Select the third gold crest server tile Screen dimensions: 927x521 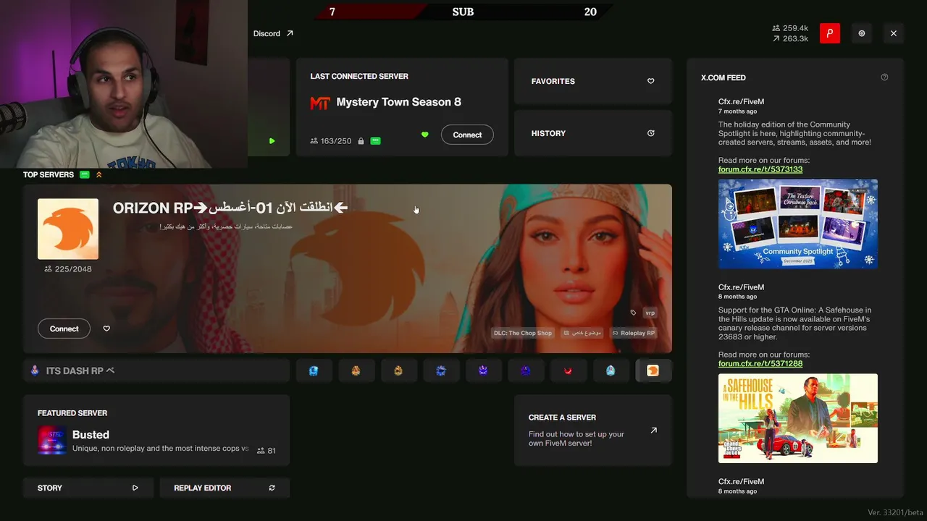[398, 370]
